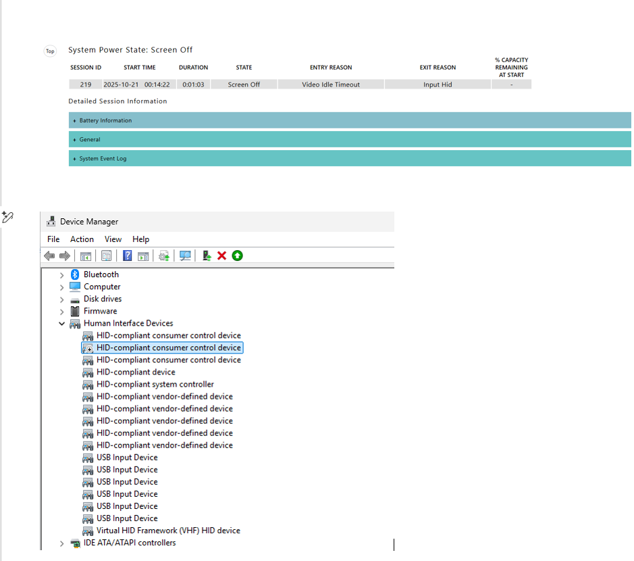Click icon beside Virtual HID Framework device
The image size is (634, 561).
[x=88, y=531]
